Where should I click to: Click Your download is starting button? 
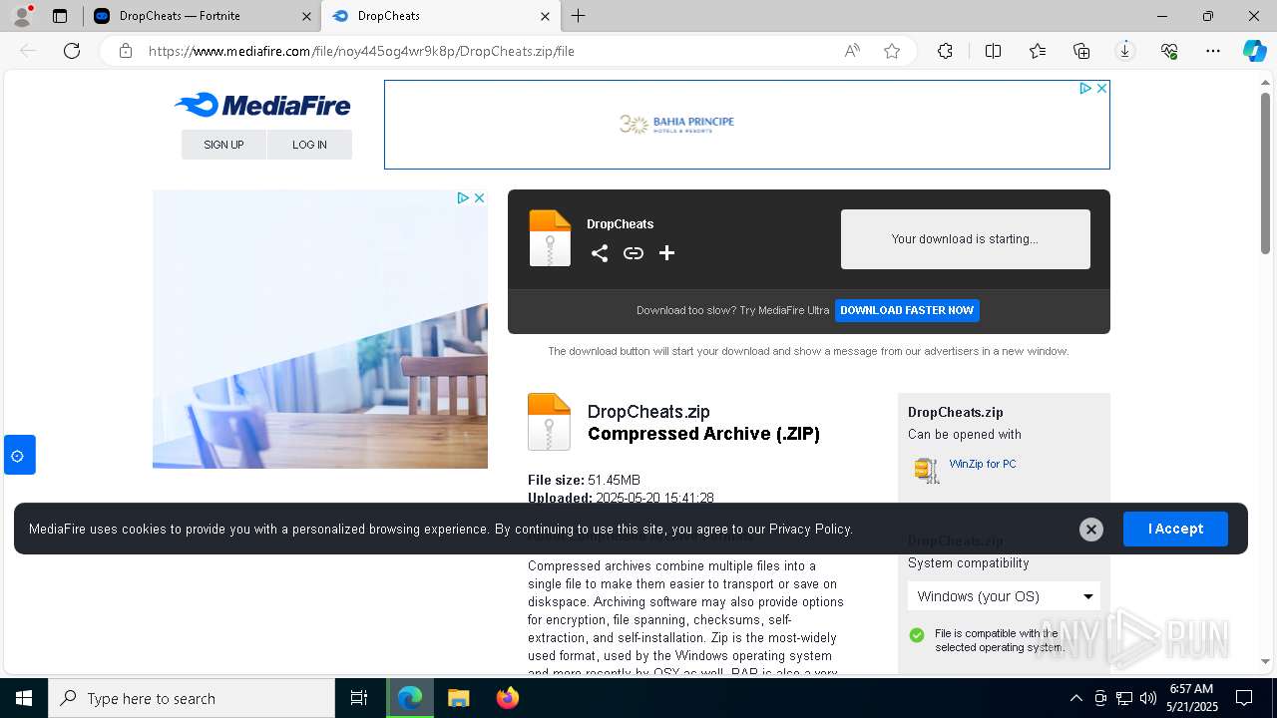[966, 239]
